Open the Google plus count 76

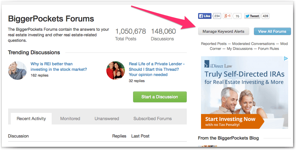click(237, 16)
